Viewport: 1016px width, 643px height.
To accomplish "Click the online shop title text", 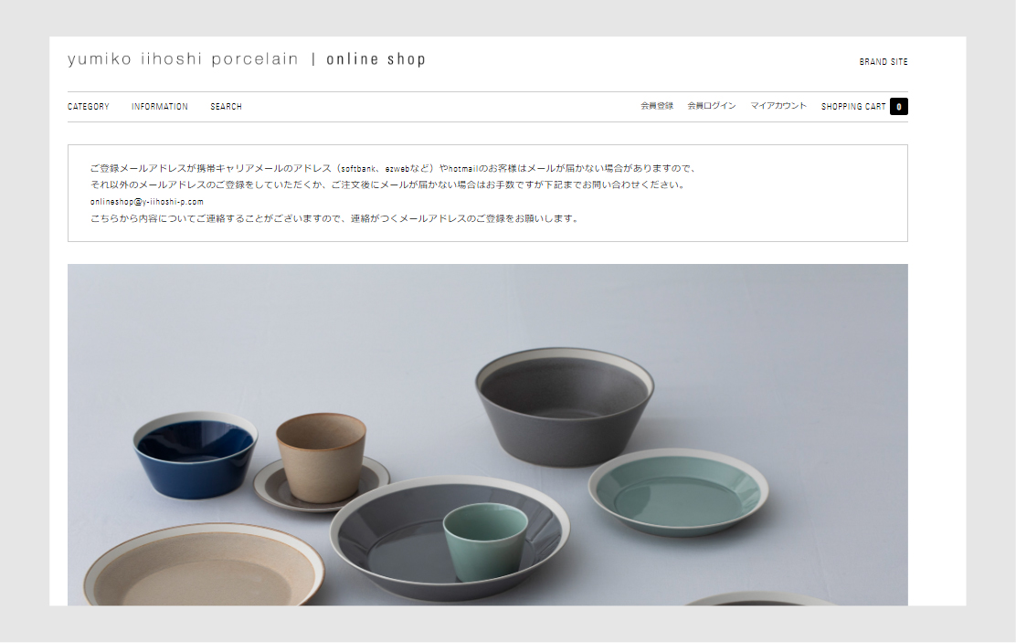I will [x=376, y=59].
